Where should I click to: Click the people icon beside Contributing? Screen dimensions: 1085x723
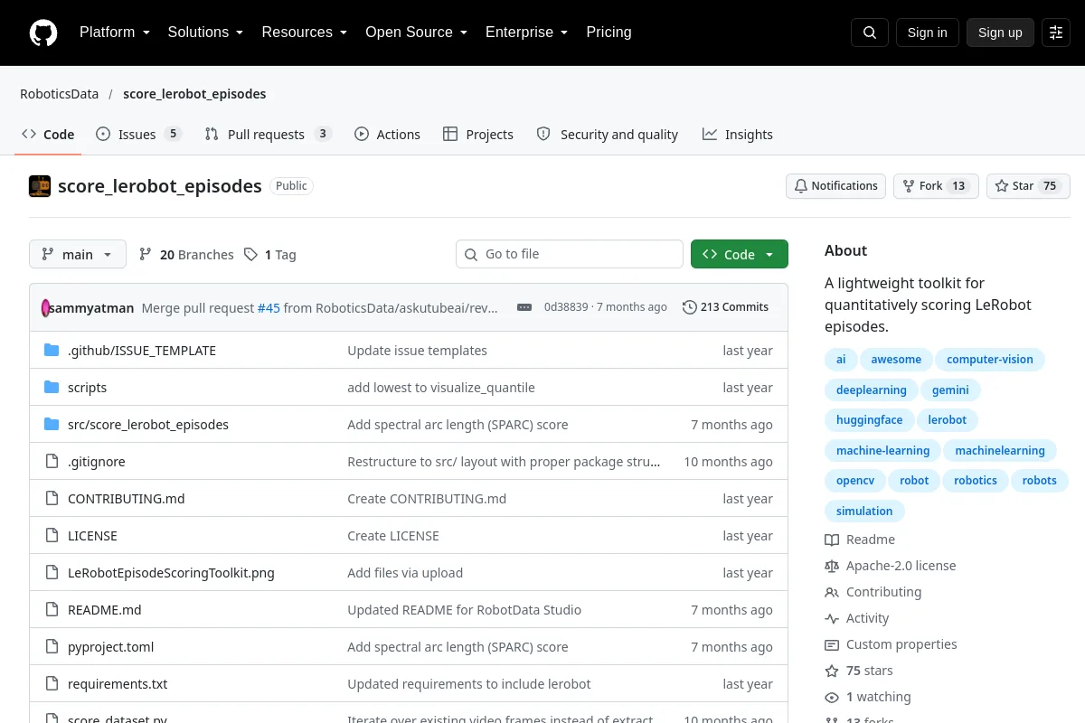pyautogui.click(x=832, y=592)
